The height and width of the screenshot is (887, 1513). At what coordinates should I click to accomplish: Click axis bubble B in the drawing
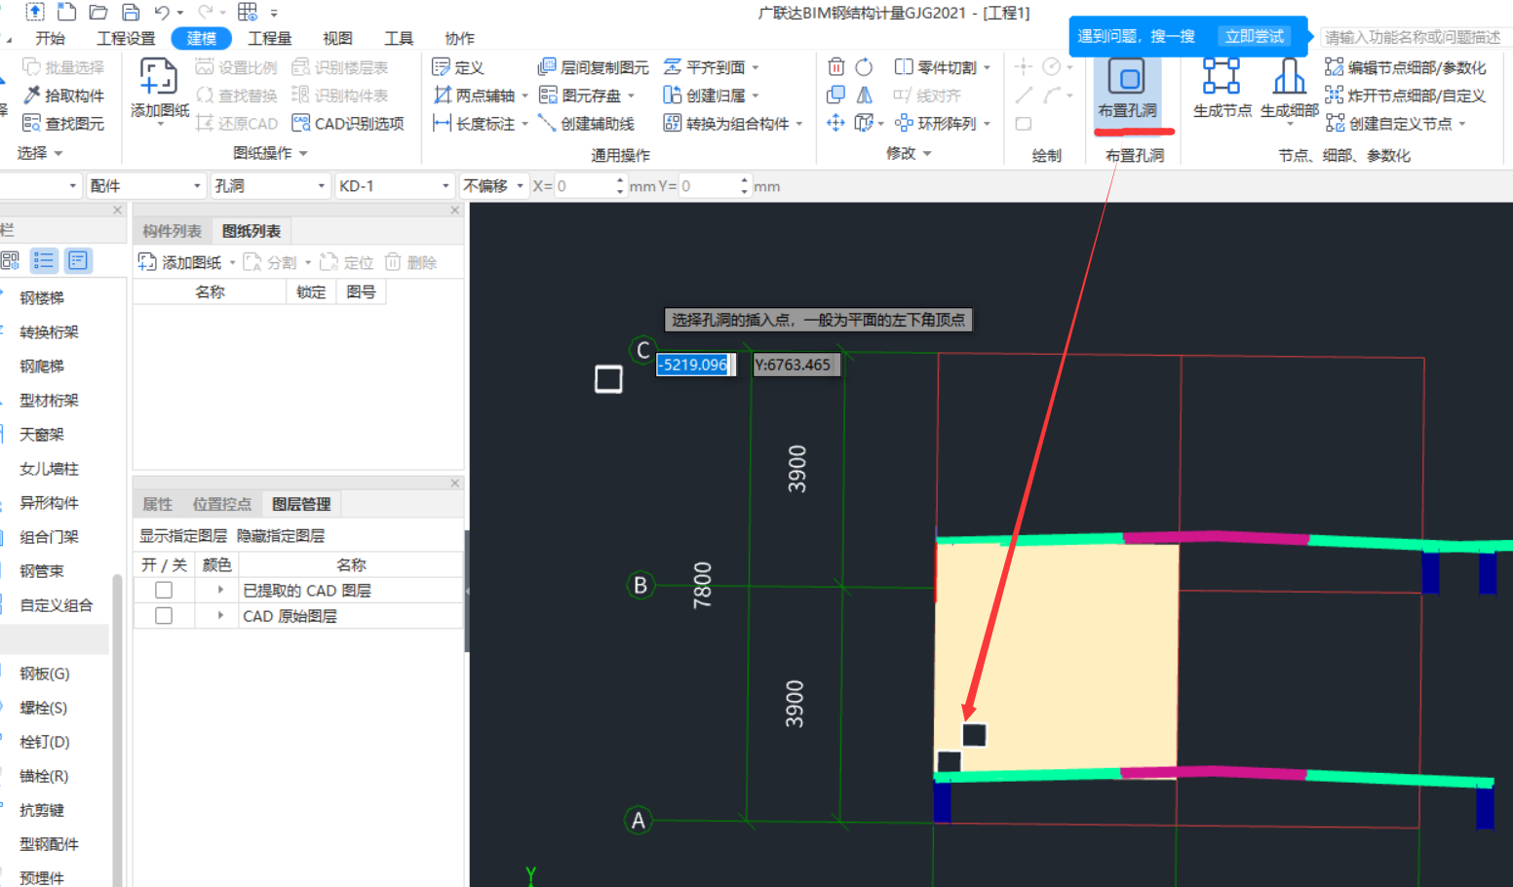tap(640, 585)
